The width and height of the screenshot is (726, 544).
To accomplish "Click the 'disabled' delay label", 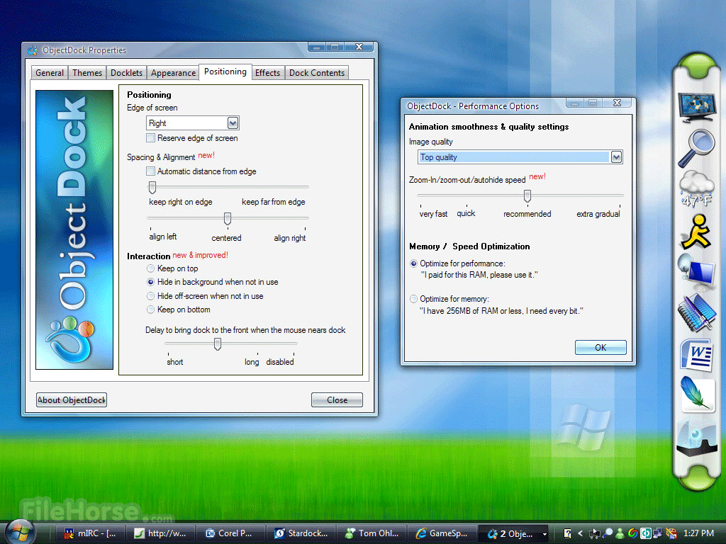I will 280,362.
